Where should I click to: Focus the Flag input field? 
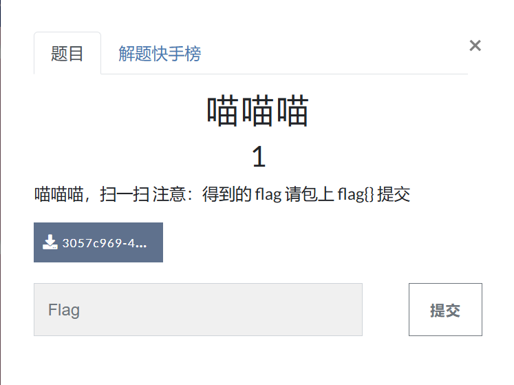point(198,309)
